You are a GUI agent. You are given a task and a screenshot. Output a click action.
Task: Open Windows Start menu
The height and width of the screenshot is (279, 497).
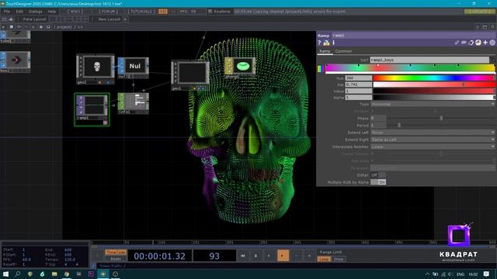click(x=5, y=274)
